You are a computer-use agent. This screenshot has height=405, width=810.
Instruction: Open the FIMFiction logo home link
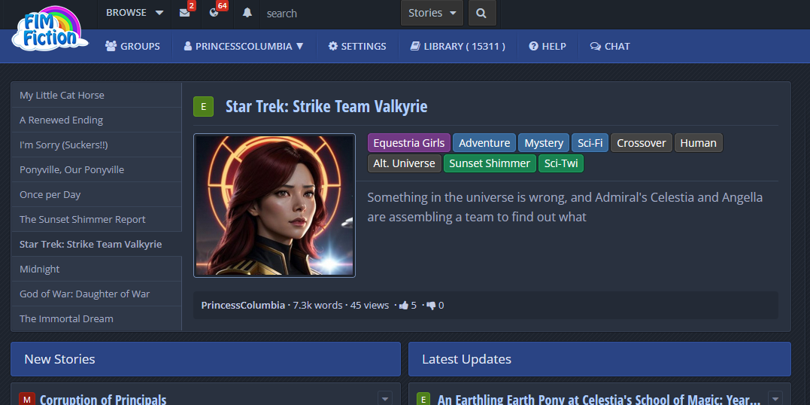point(49,29)
